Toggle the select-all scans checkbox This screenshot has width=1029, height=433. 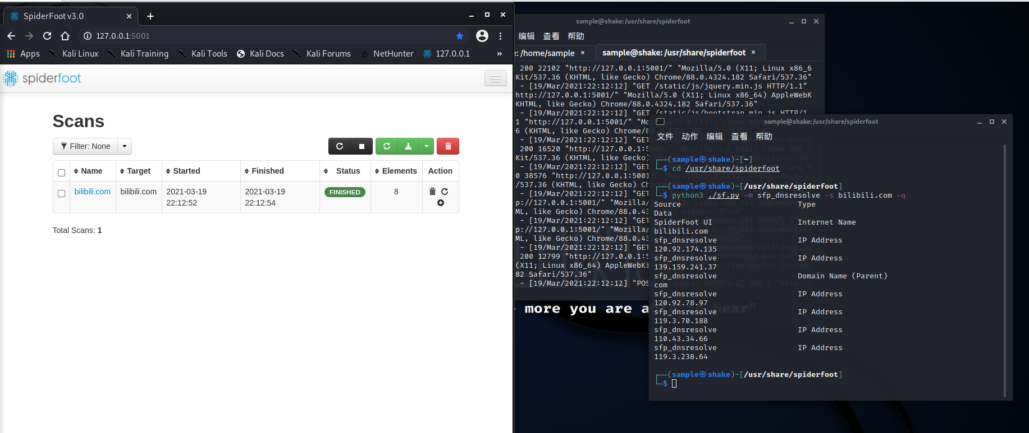point(62,173)
